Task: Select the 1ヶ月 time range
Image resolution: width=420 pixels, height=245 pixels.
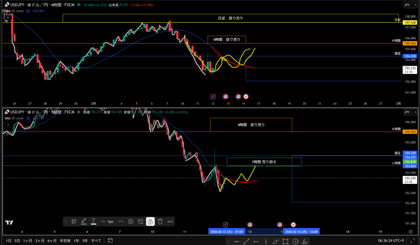Action: (x=27, y=240)
